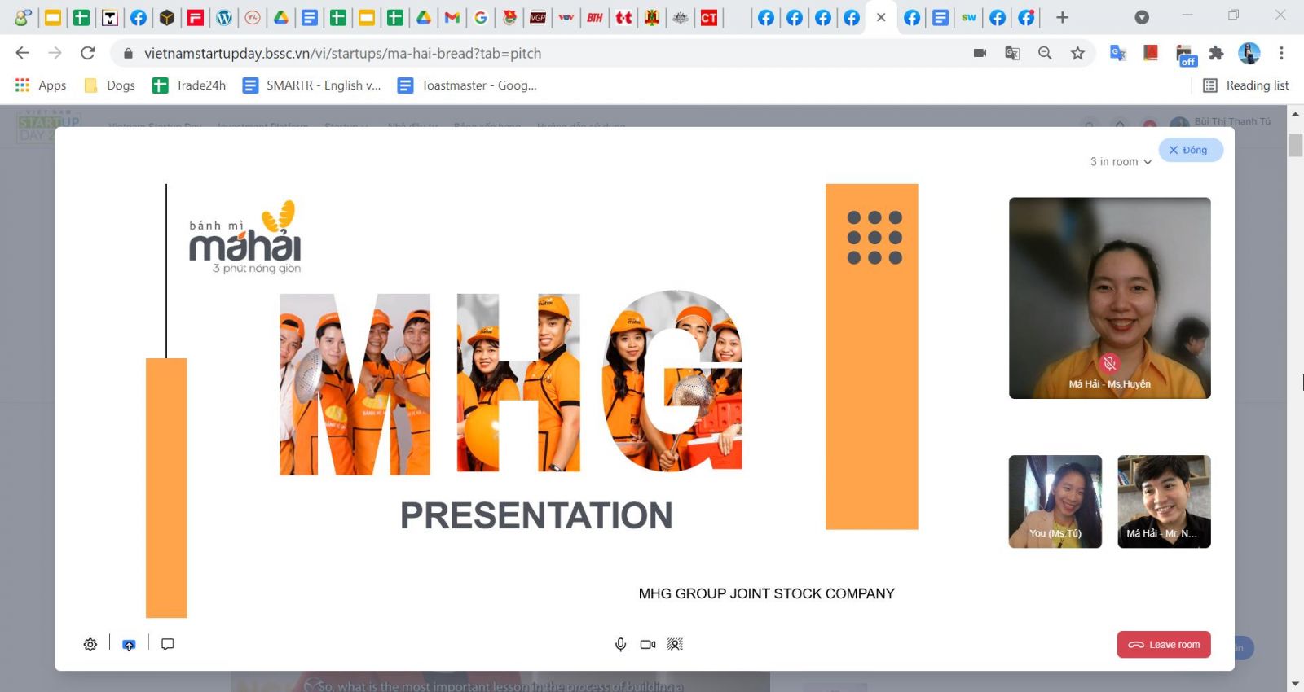Go back in browser history
The image size is (1304, 692).
click(23, 53)
